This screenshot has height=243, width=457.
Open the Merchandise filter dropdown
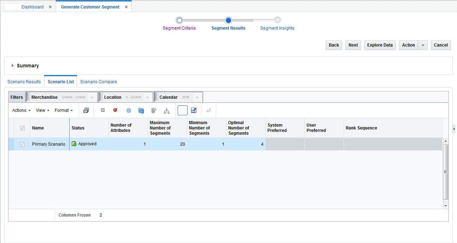(91, 97)
